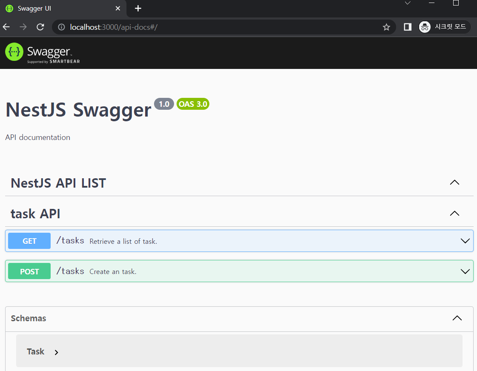Click the task API heading
The width and height of the screenshot is (477, 371).
coord(35,214)
